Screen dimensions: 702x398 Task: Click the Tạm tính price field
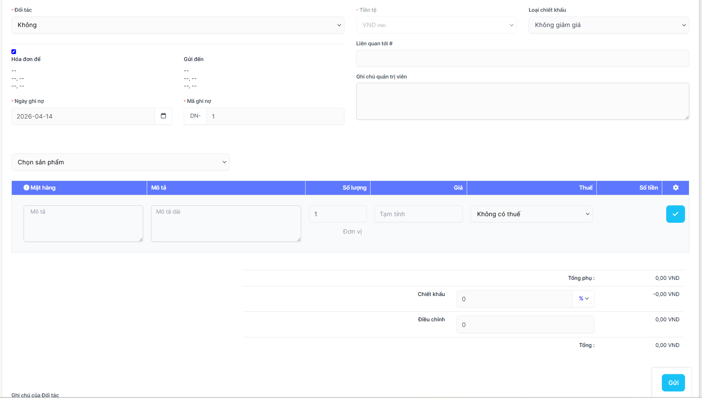coord(418,214)
